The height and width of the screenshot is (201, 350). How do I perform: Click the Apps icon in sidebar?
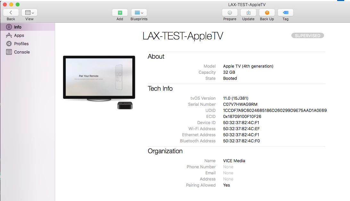(9, 35)
